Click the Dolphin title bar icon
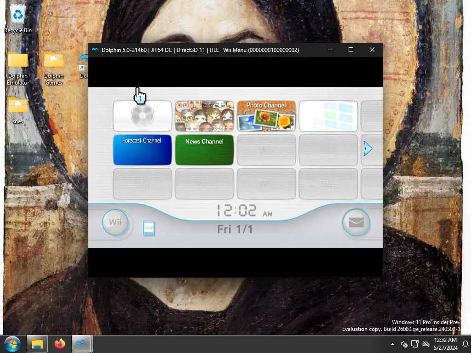 coord(95,50)
